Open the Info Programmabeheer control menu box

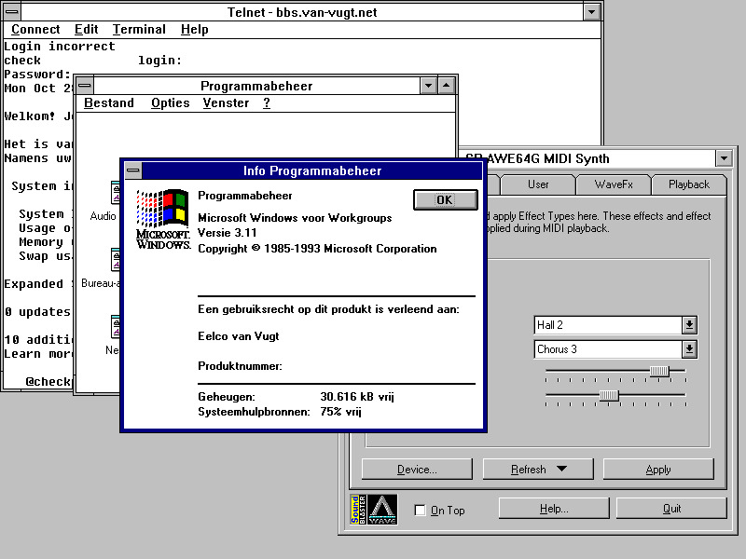(x=132, y=170)
